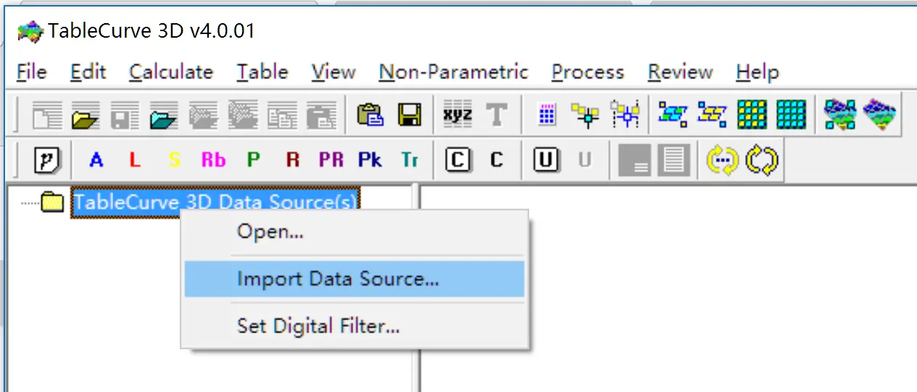Open the Edit menu
This screenshot has height=392, width=917.
pyautogui.click(x=88, y=72)
